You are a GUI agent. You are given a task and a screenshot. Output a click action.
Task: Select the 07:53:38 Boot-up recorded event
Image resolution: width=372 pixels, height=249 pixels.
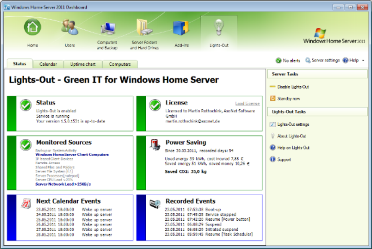(x=193, y=210)
